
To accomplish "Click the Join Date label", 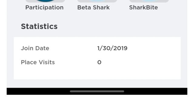I will (35, 48).
